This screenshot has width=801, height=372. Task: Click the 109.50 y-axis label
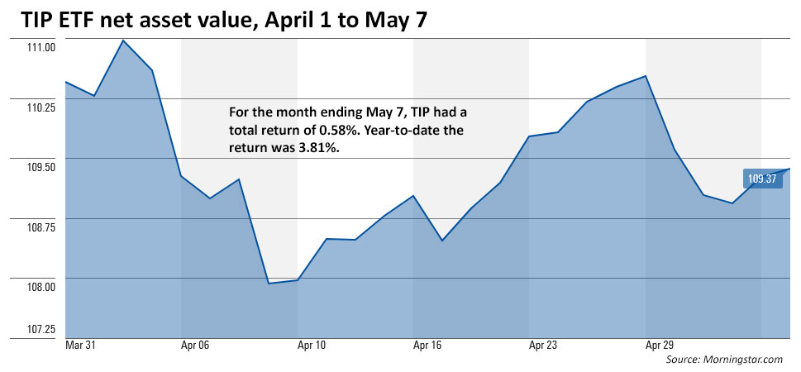click(41, 167)
